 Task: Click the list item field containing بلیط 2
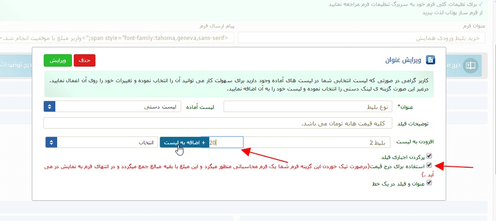[x=316, y=142]
